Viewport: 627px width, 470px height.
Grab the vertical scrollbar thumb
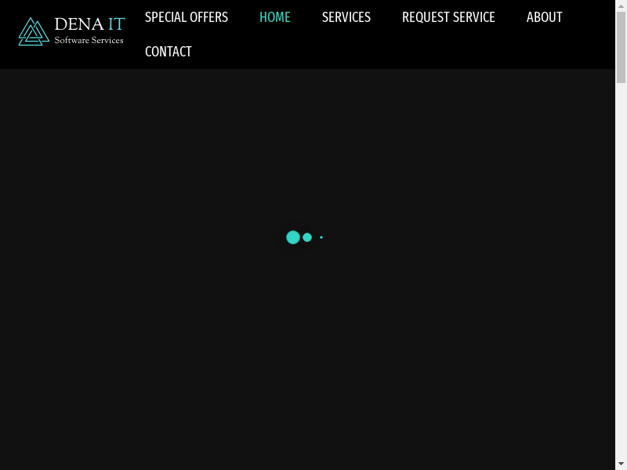(x=621, y=47)
